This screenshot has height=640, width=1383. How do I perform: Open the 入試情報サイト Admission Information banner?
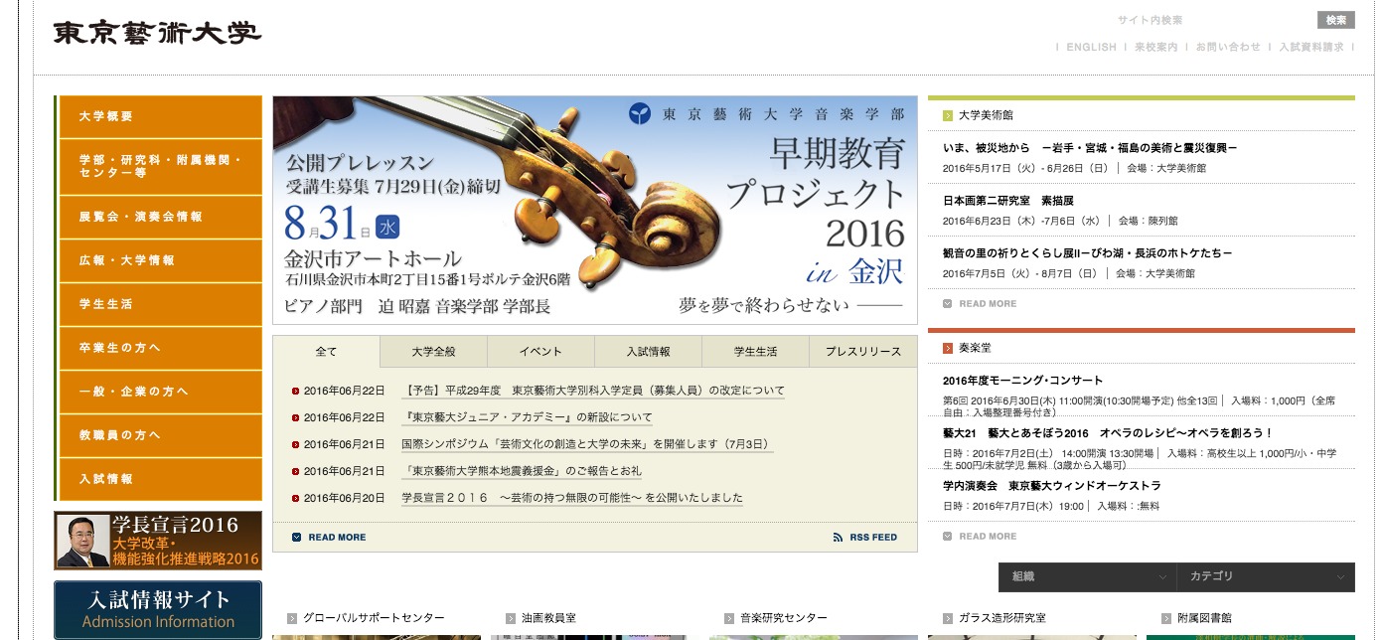click(x=158, y=609)
